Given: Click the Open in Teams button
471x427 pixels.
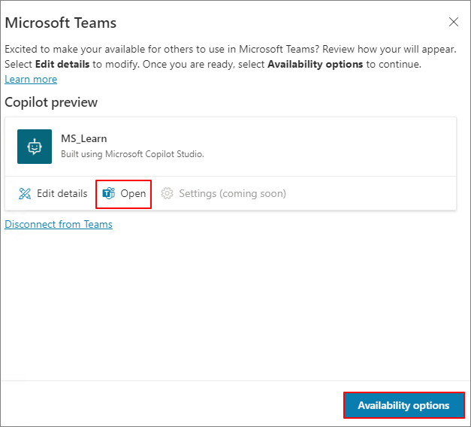Looking at the screenshot, I should click(124, 194).
